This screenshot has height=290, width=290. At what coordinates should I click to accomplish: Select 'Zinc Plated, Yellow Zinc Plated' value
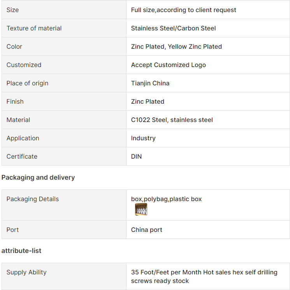coord(176,46)
